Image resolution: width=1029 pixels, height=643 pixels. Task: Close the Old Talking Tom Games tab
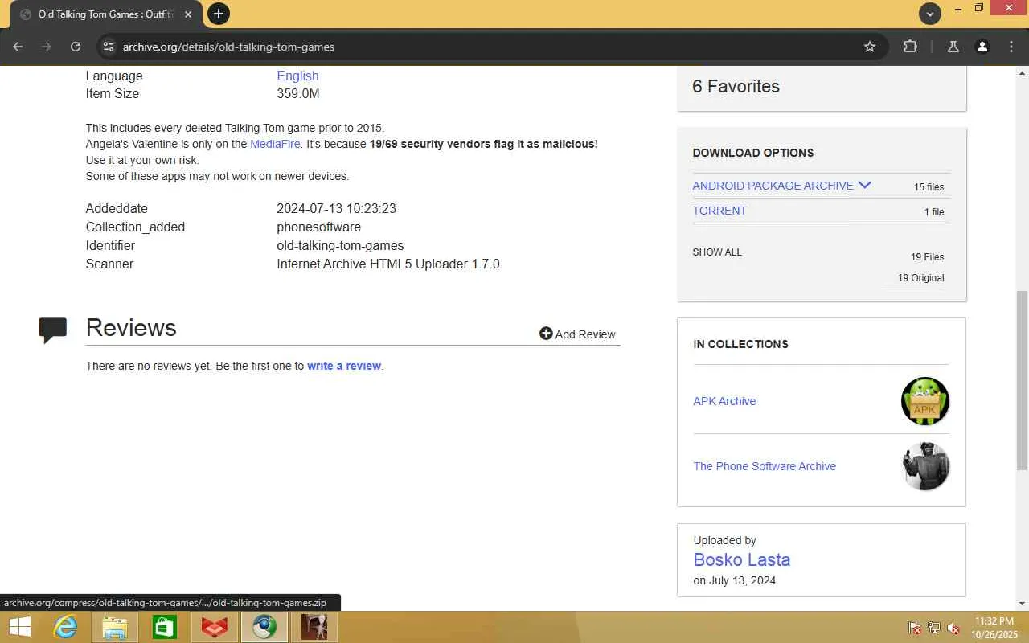pos(188,14)
